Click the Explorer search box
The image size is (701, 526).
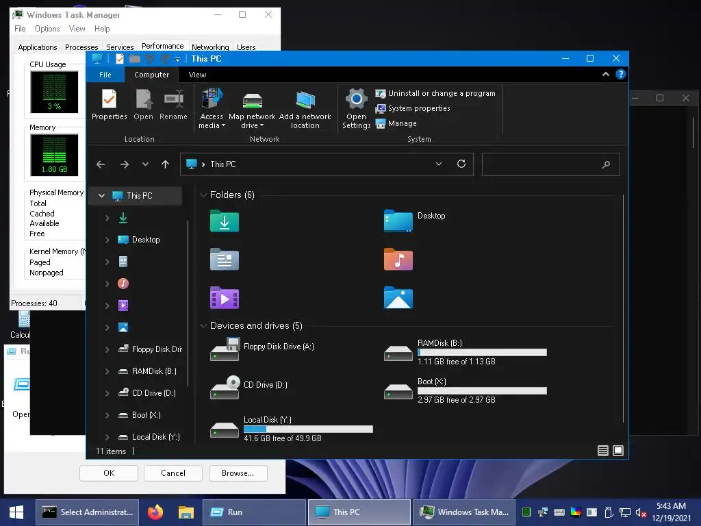point(551,164)
